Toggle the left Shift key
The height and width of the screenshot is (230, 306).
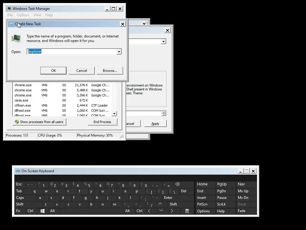click(x=29, y=204)
